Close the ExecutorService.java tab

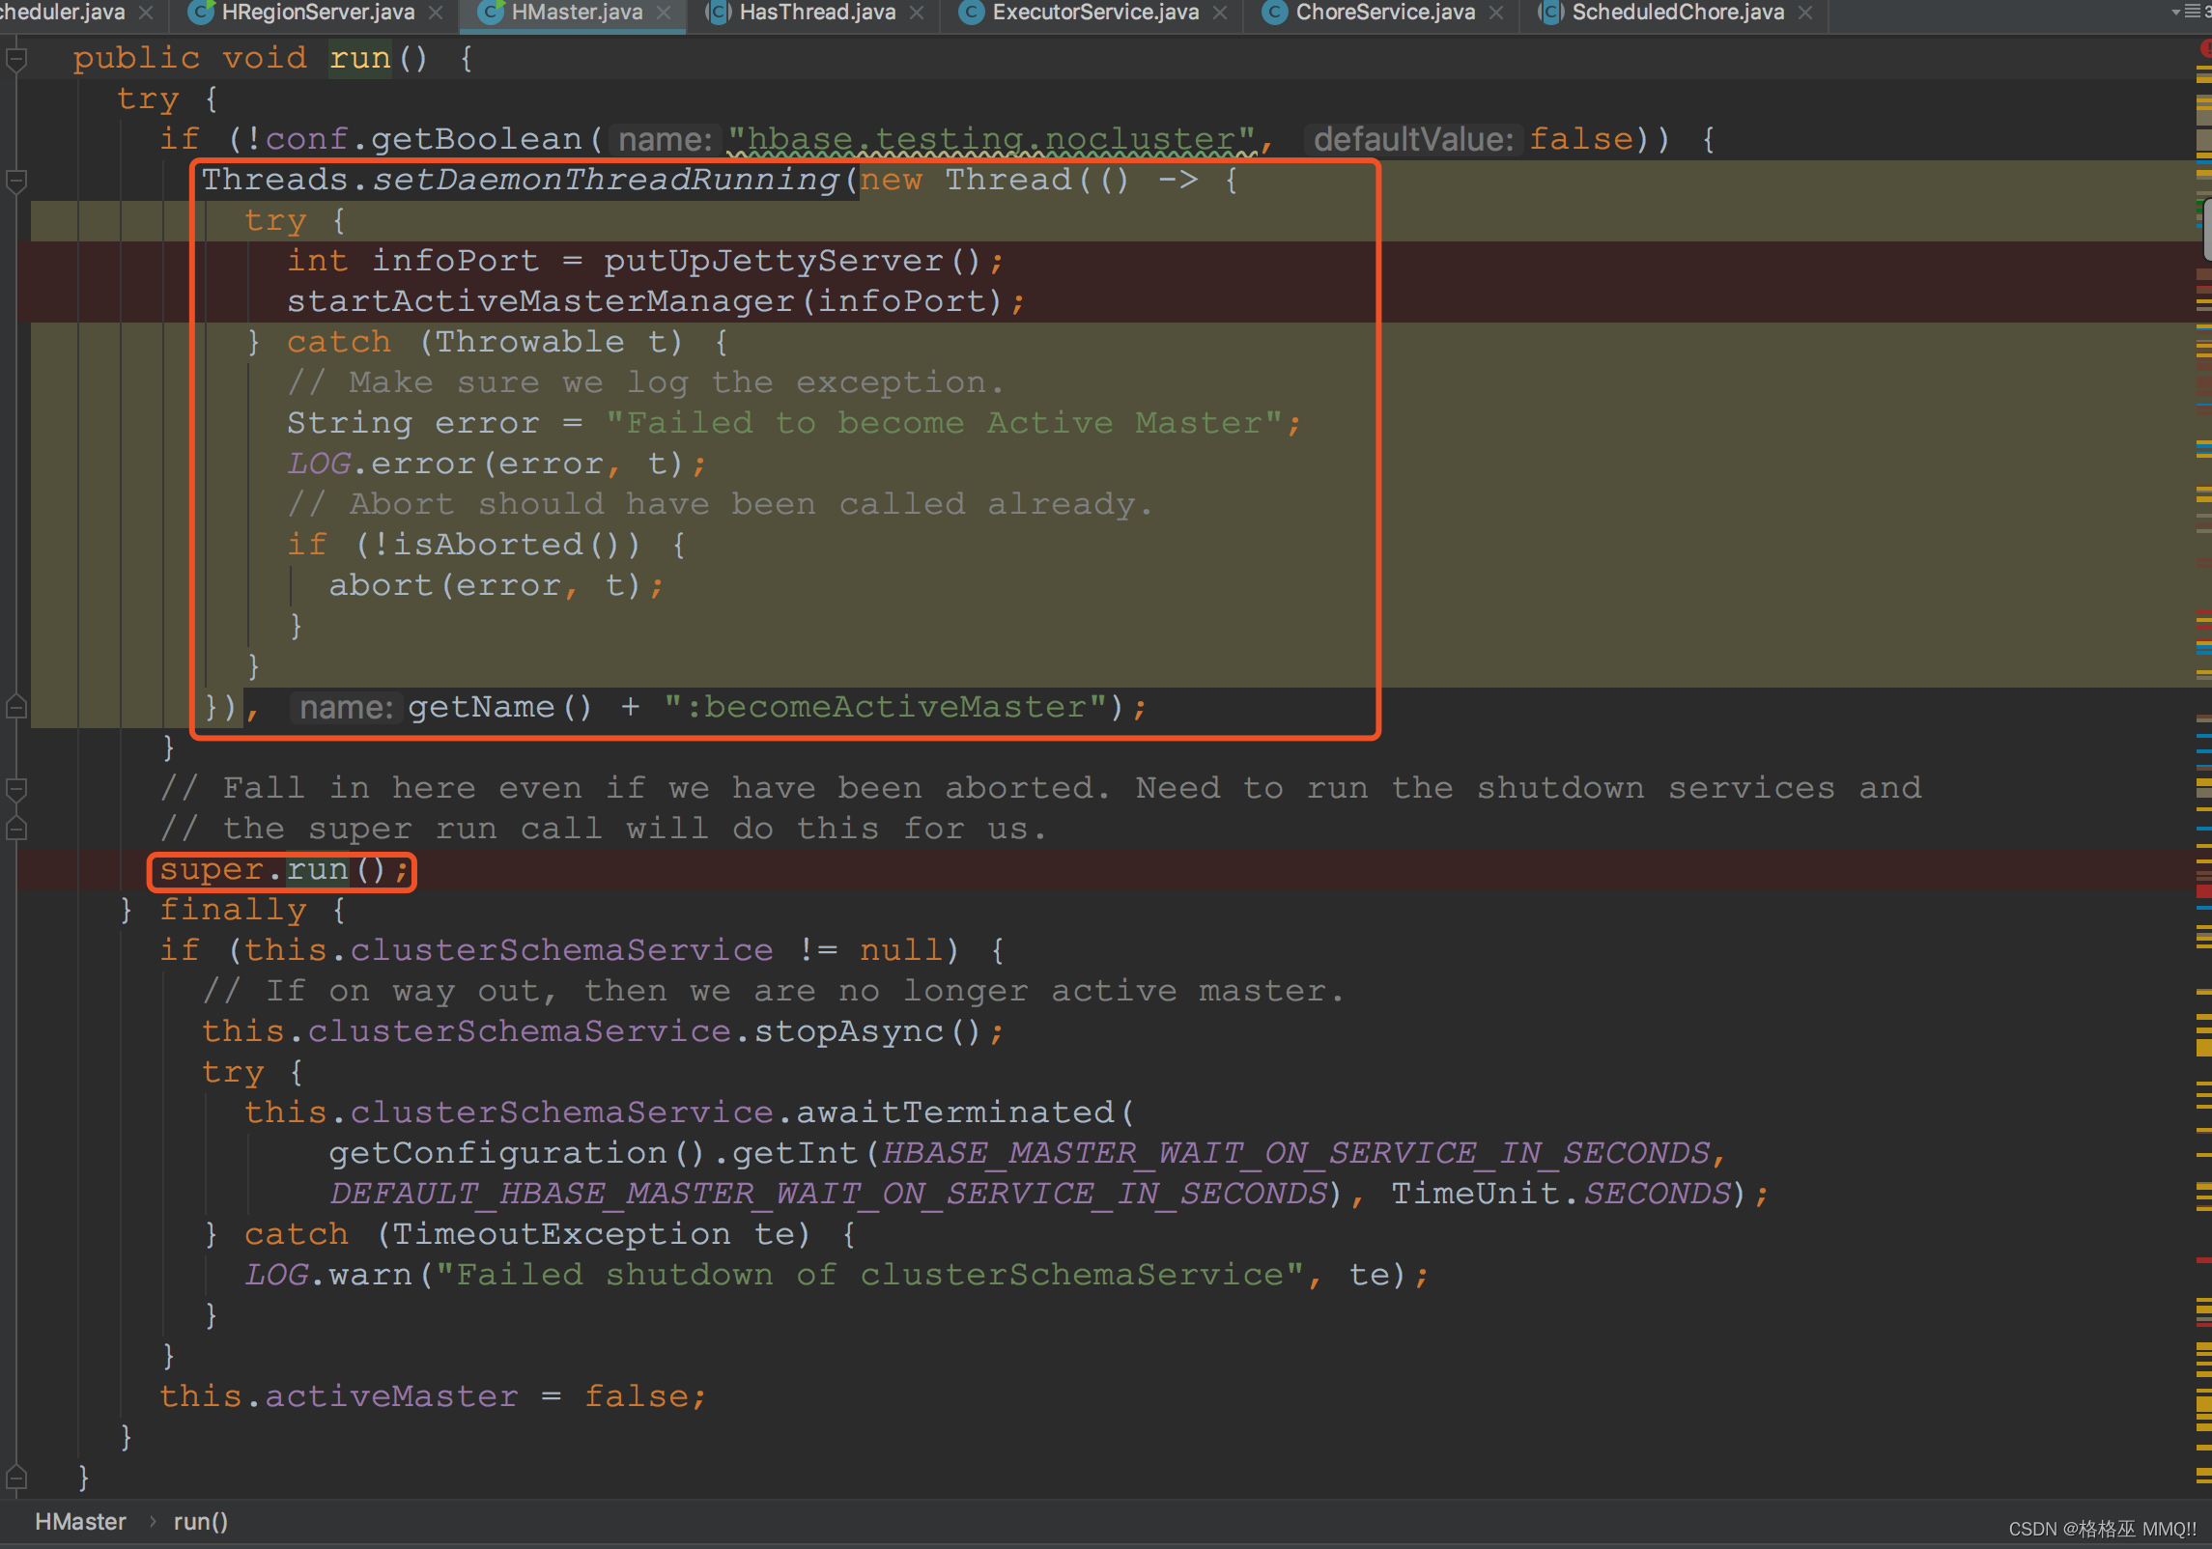coord(1220,14)
